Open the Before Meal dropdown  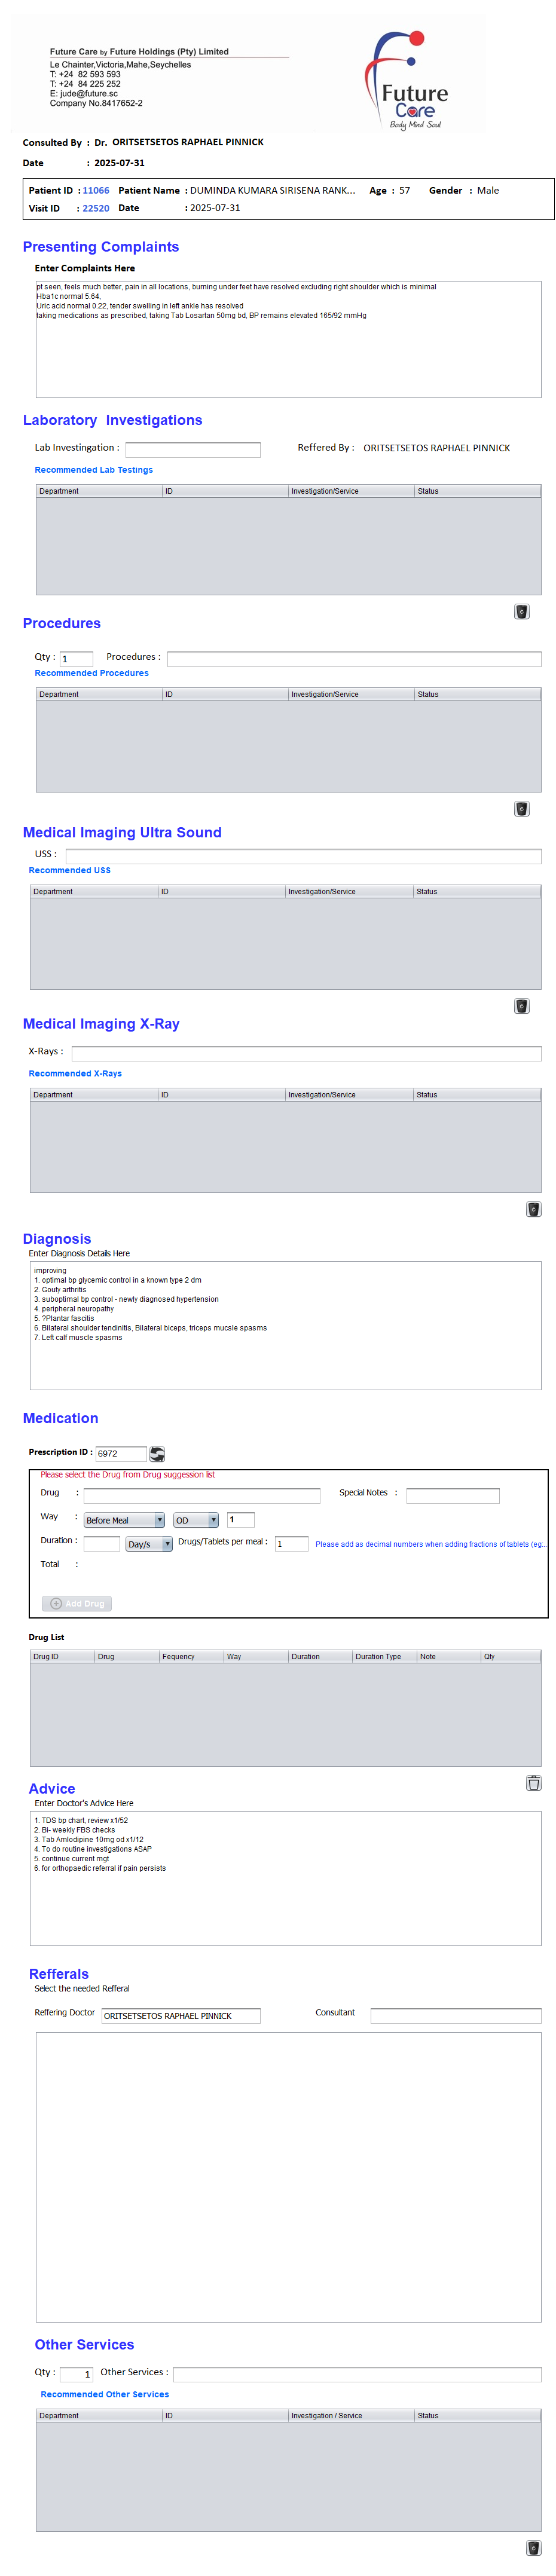[124, 1520]
